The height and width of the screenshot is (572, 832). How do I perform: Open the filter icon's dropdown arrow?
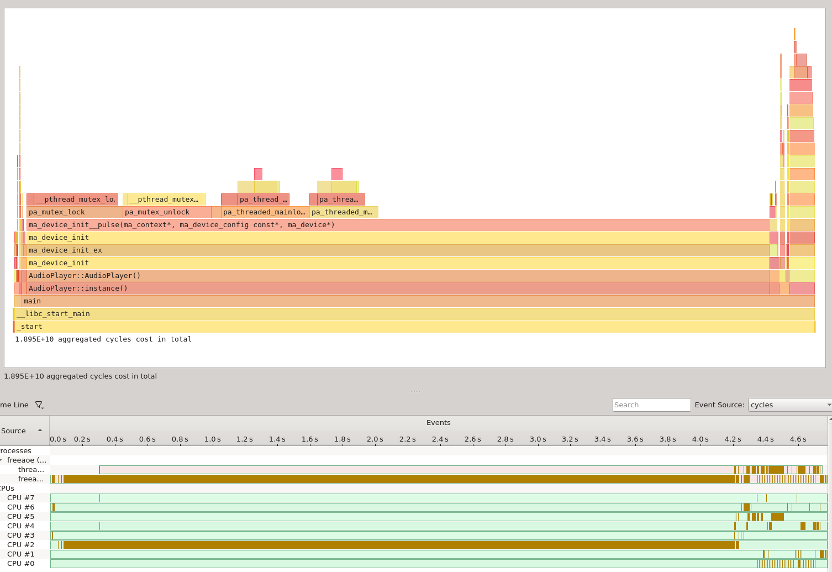coord(43,408)
